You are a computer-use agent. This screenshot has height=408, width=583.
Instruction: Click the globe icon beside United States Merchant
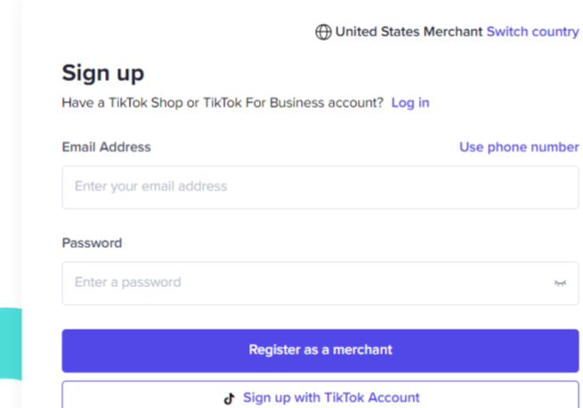(x=323, y=32)
